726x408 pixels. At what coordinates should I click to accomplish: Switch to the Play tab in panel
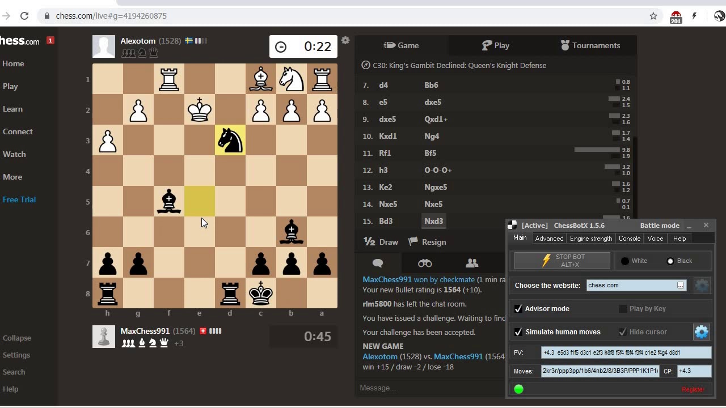tap(496, 45)
